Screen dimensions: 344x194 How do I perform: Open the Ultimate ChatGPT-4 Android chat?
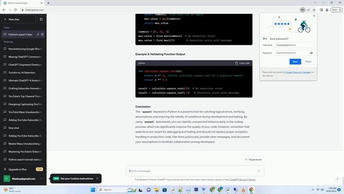coord(23,80)
